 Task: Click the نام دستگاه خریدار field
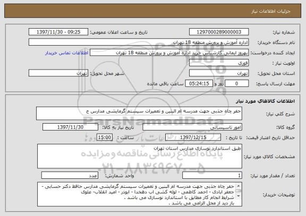(139, 42)
